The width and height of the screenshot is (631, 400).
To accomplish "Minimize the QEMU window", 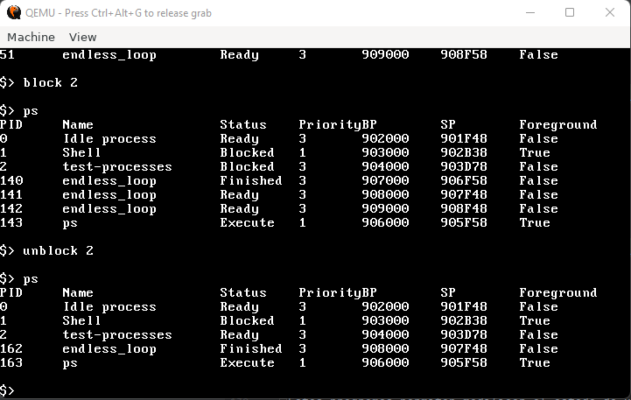I will pyautogui.click(x=529, y=13).
